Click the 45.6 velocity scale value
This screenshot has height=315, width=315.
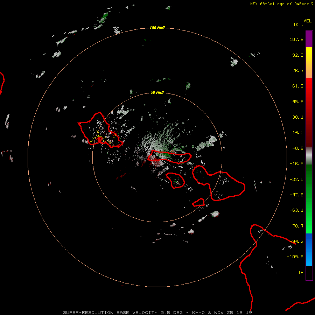click(x=298, y=101)
